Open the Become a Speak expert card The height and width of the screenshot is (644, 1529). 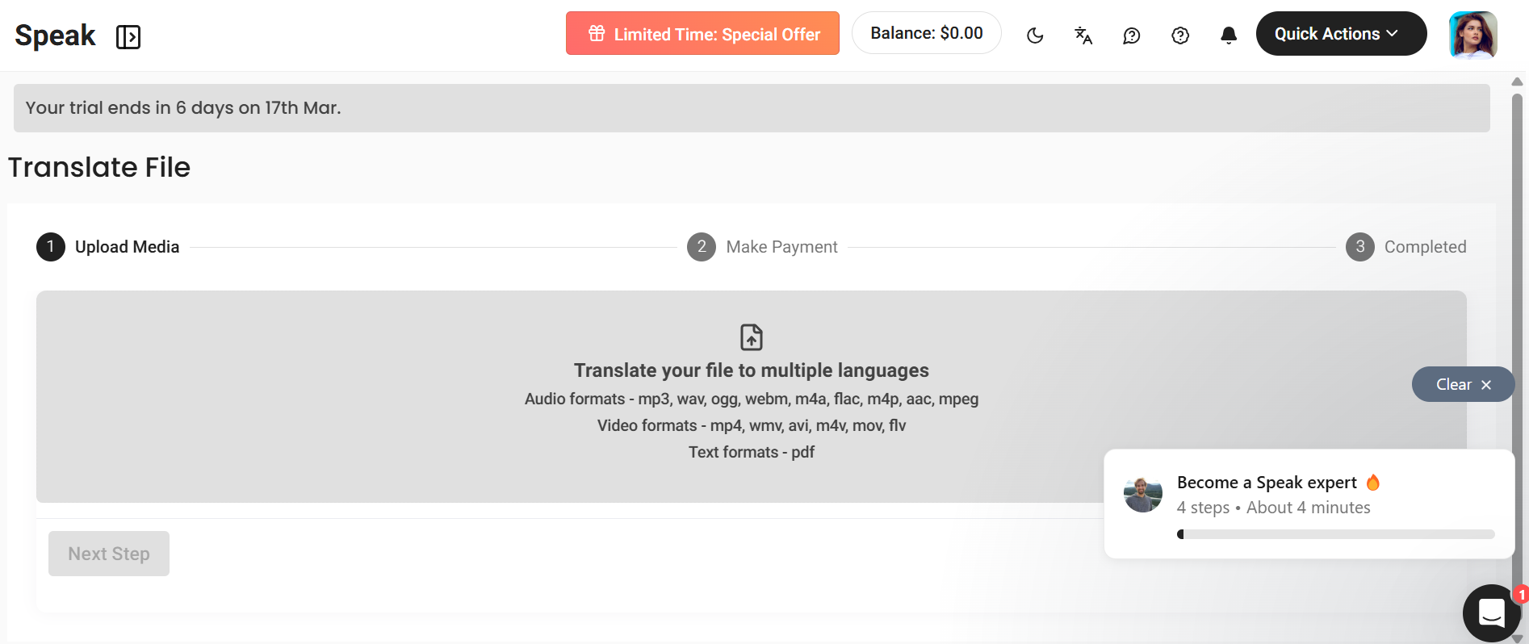(x=1308, y=494)
